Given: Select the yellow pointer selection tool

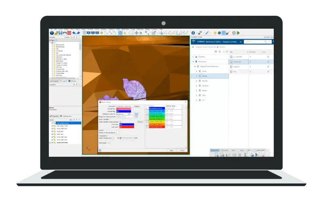Looking at the screenshot, I should 125,33.
